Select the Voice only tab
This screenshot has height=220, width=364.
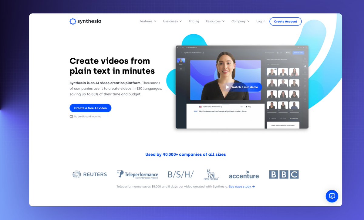pyautogui.click(x=294, y=118)
